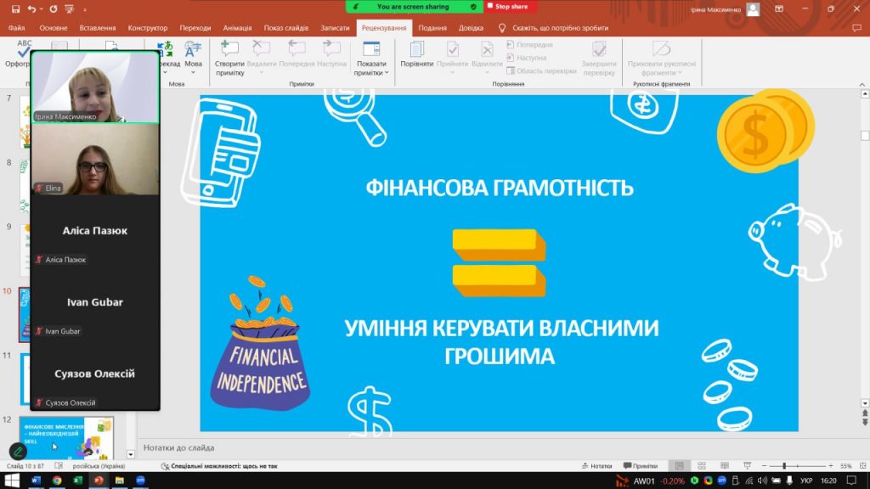Switch to Slide Sorter view in status bar
Viewport: 870px width, 489px height.
coord(700,465)
